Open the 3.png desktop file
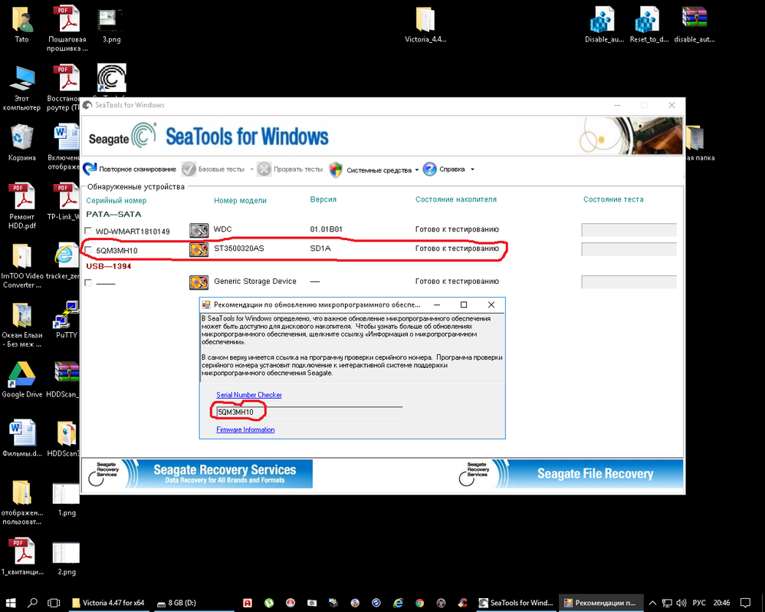 [111, 25]
